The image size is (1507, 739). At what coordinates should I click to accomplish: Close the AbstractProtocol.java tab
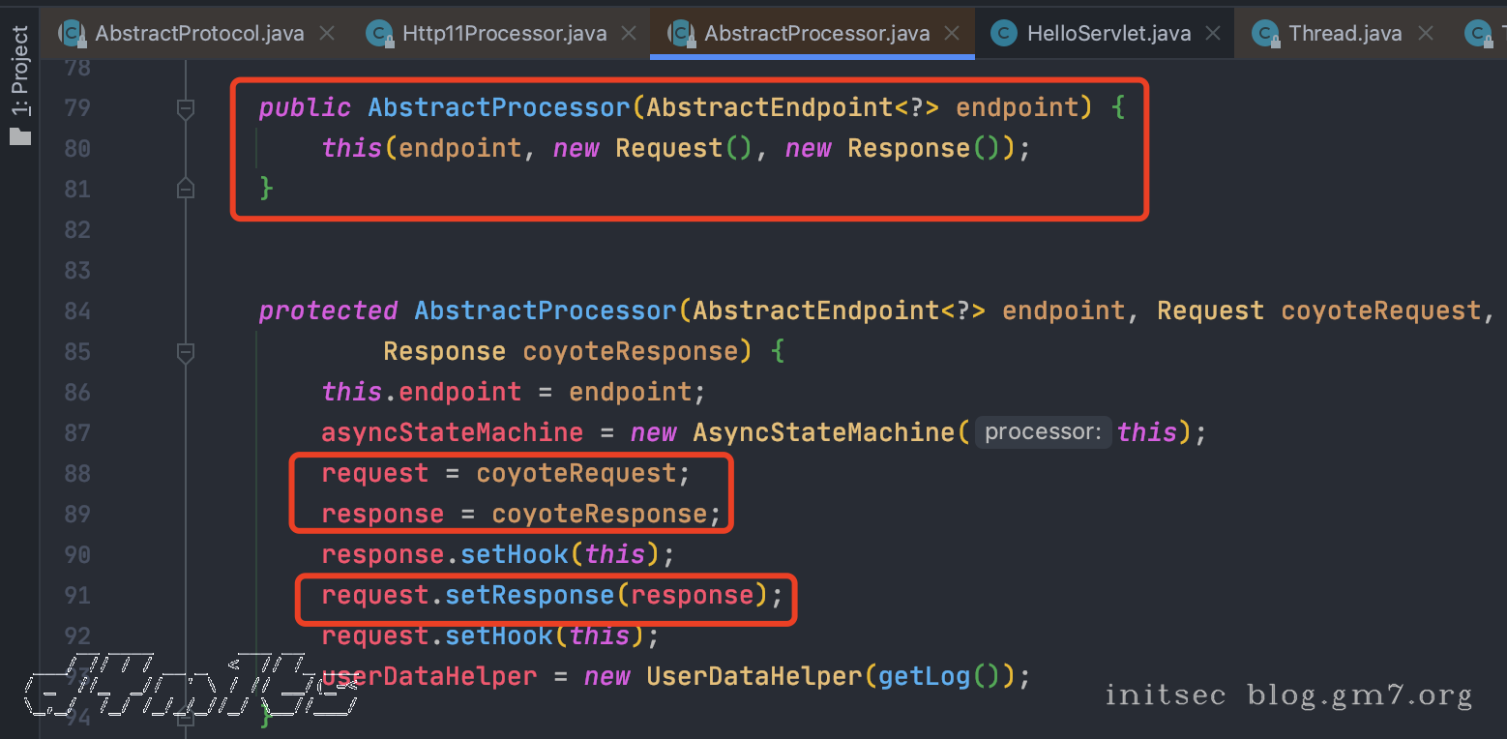(327, 34)
